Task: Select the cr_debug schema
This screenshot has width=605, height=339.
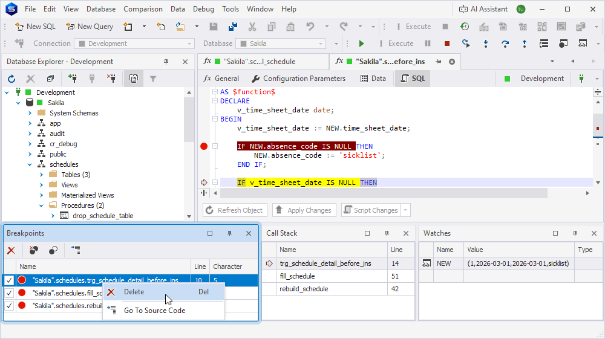Action: (64, 144)
